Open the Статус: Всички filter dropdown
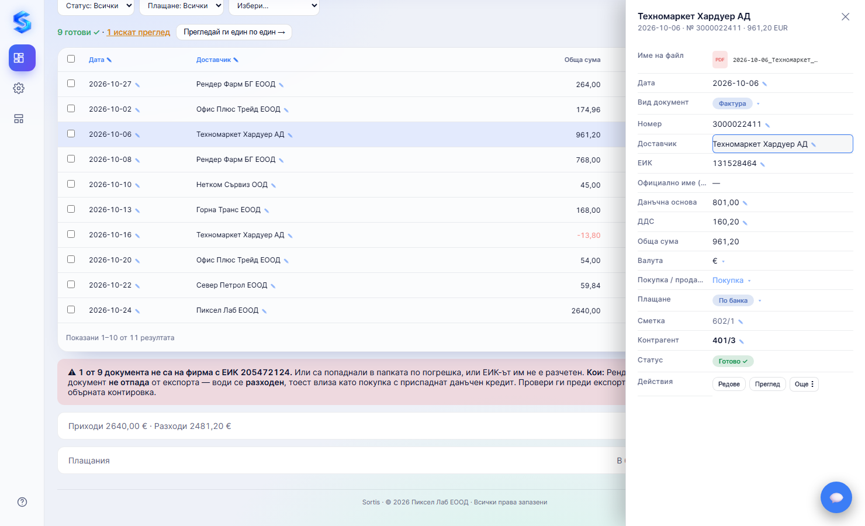 click(x=96, y=6)
